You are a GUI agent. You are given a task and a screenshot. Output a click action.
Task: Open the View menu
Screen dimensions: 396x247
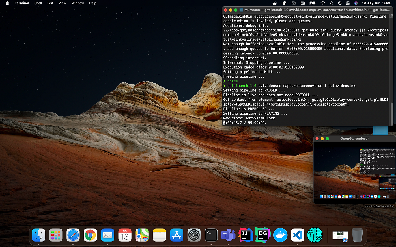point(62,3)
